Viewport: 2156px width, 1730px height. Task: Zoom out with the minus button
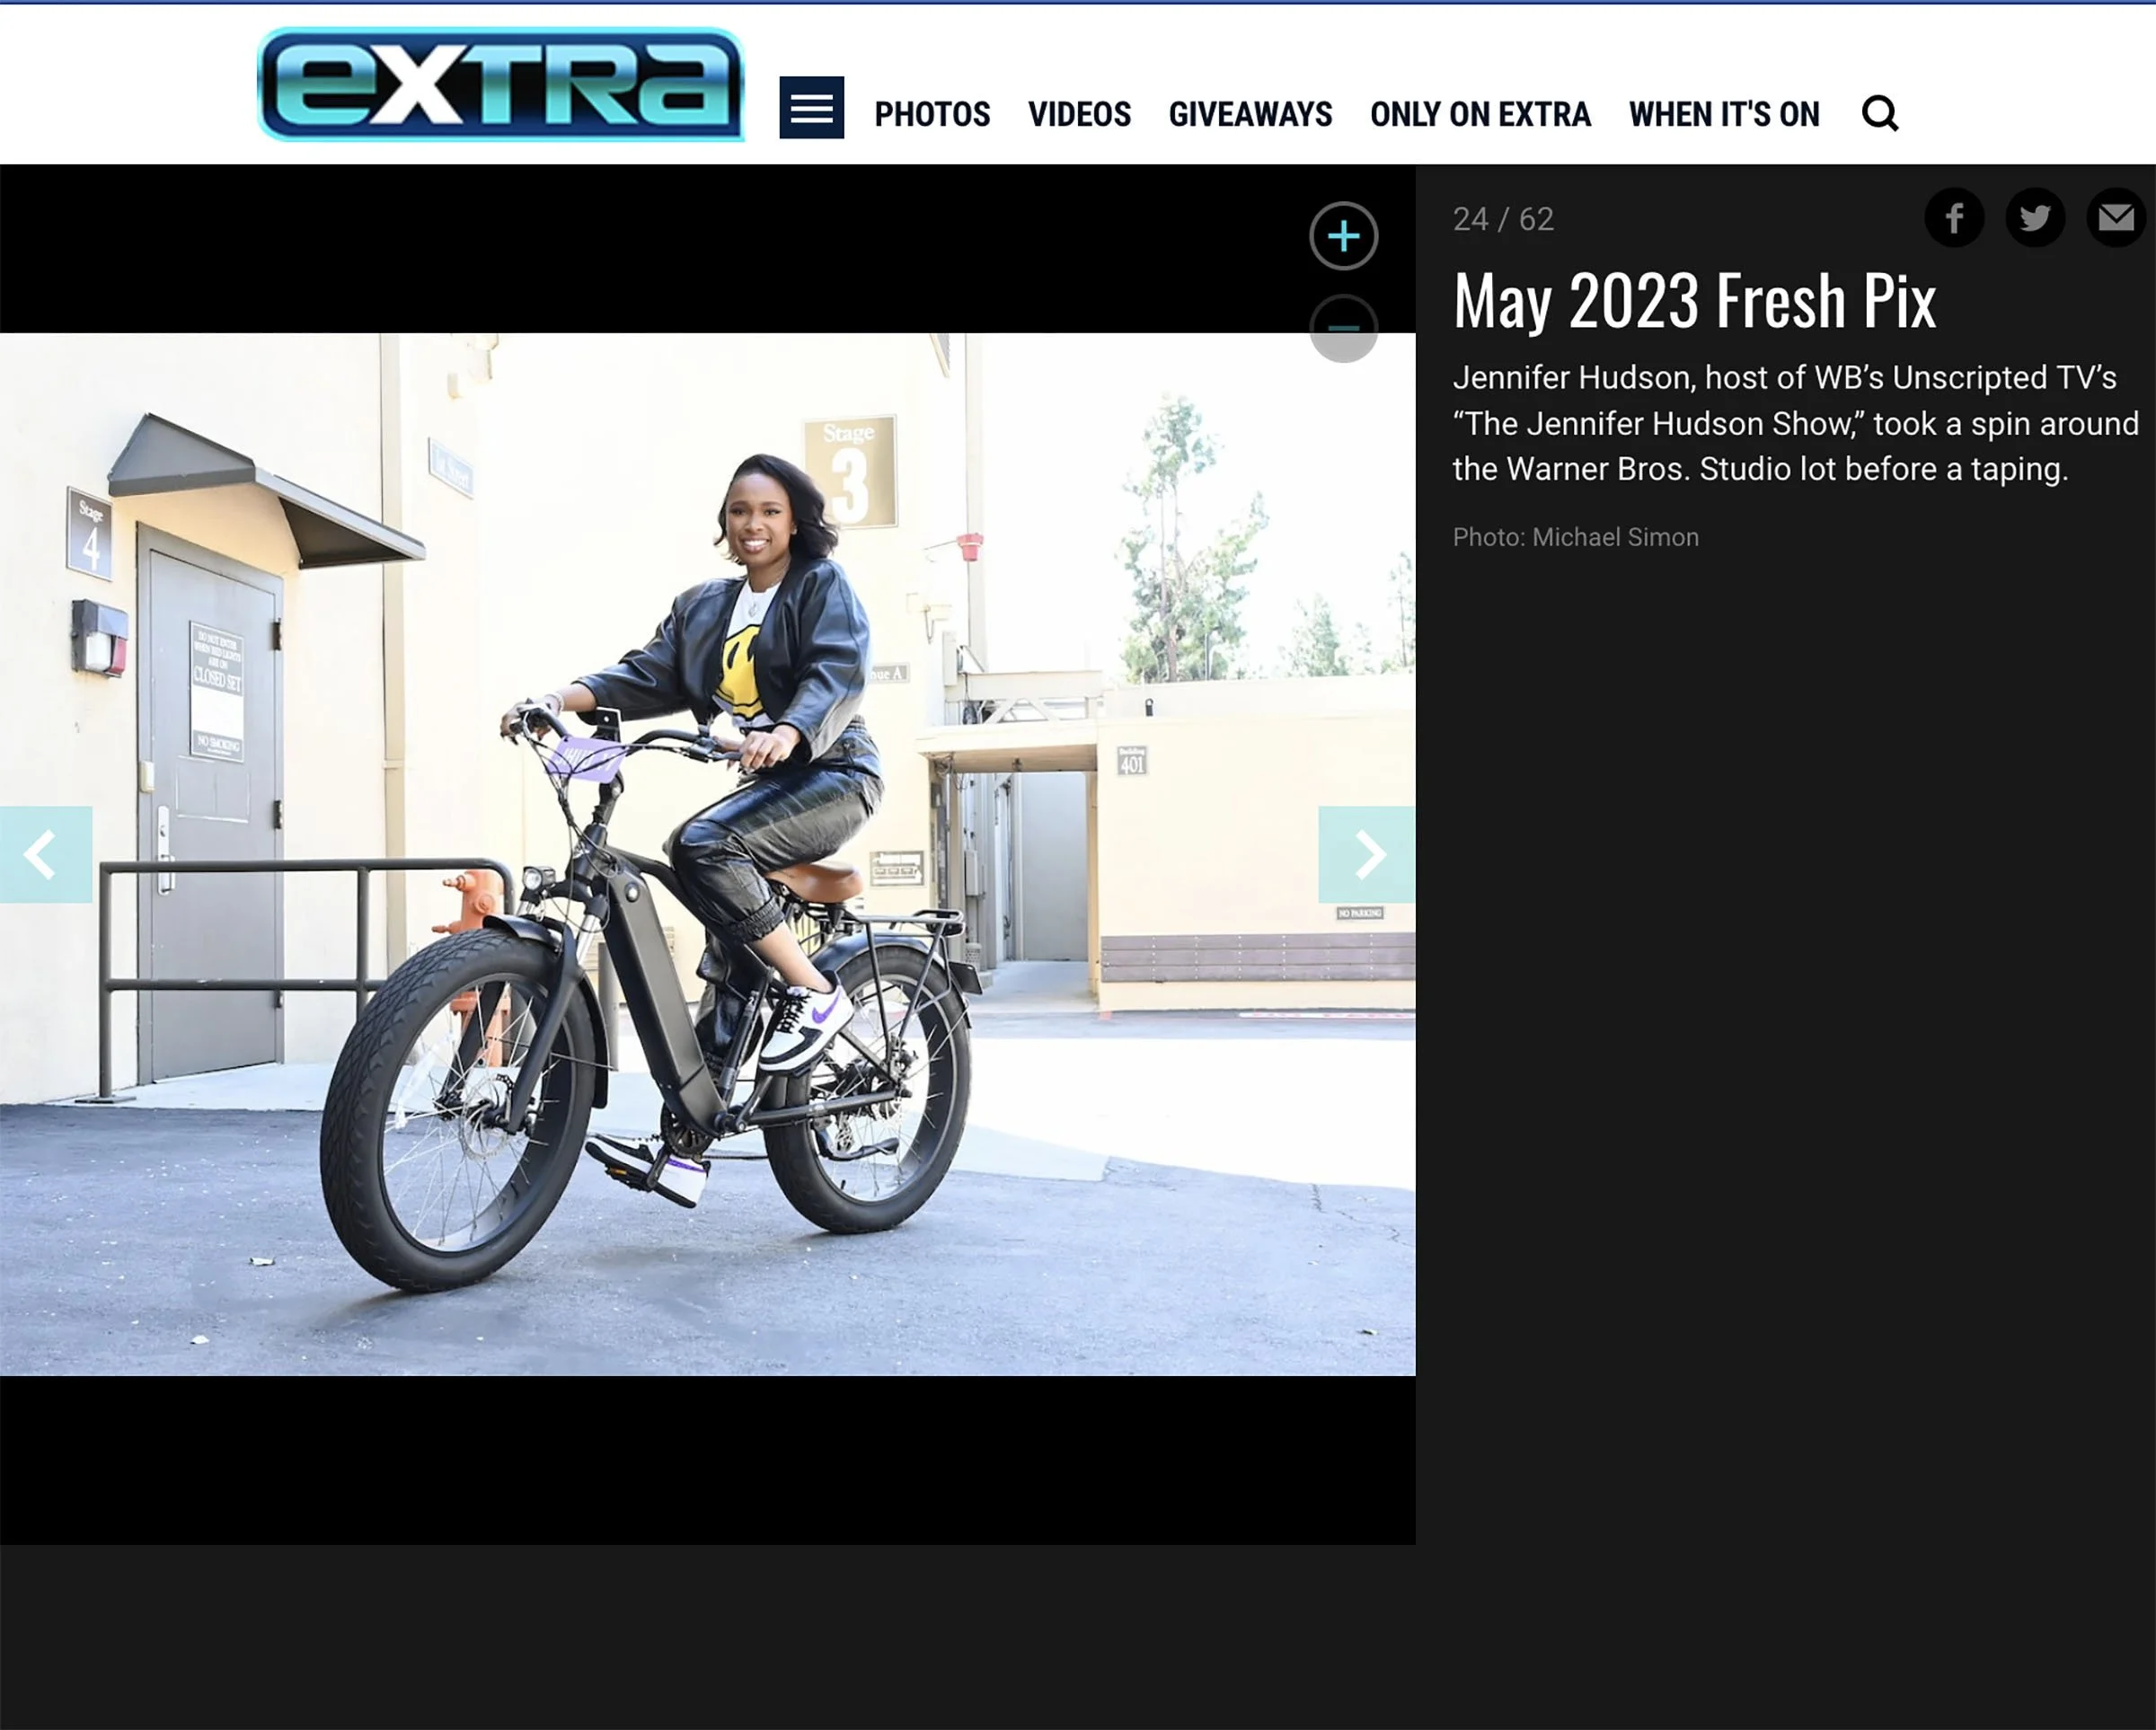[1343, 328]
